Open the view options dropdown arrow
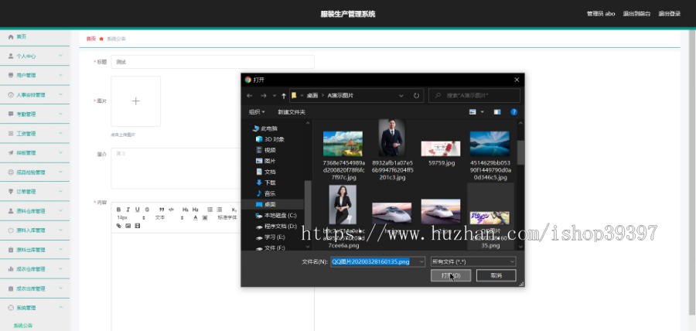 [x=482, y=112]
